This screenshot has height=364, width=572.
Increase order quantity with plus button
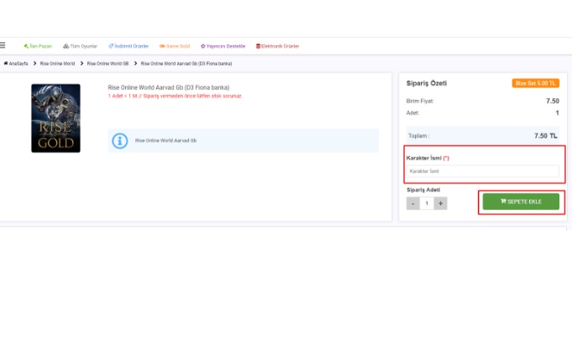coord(441,203)
